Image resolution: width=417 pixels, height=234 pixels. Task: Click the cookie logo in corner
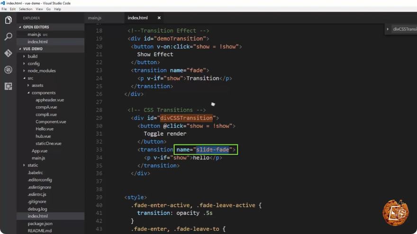point(396,213)
